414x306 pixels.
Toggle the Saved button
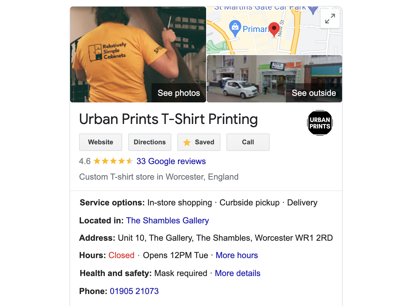point(199,142)
